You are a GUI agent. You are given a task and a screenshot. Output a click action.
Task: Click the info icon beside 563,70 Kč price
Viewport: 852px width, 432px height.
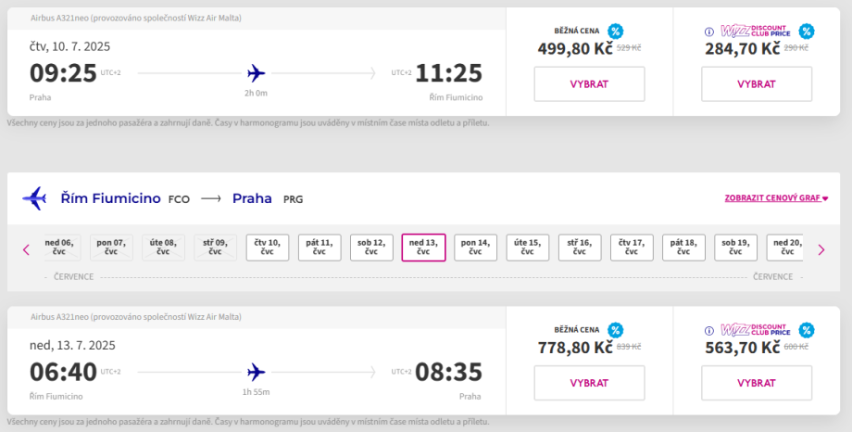click(x=709, y=330)
